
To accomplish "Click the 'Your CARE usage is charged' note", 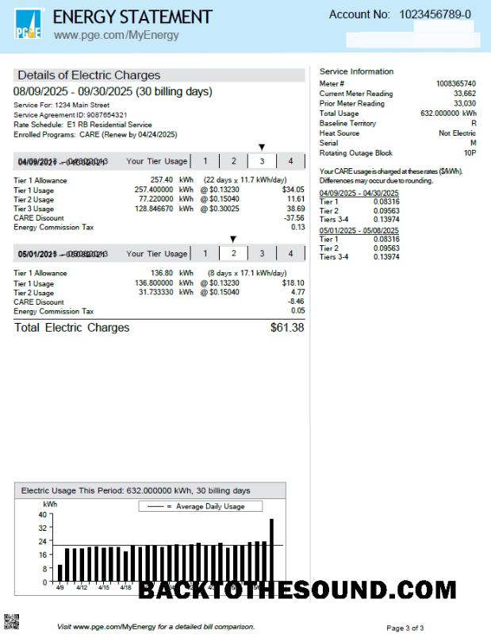I will pos(391,176).
